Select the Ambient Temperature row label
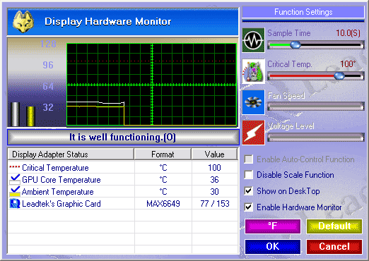369x261 pixels. pos(58,192)
